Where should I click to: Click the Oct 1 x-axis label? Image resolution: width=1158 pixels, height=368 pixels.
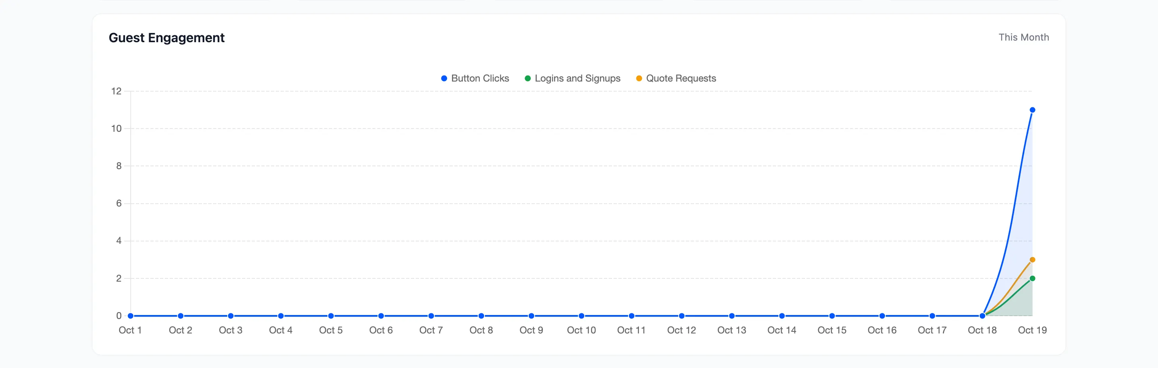pyautogui.click(x=130, y=330)
